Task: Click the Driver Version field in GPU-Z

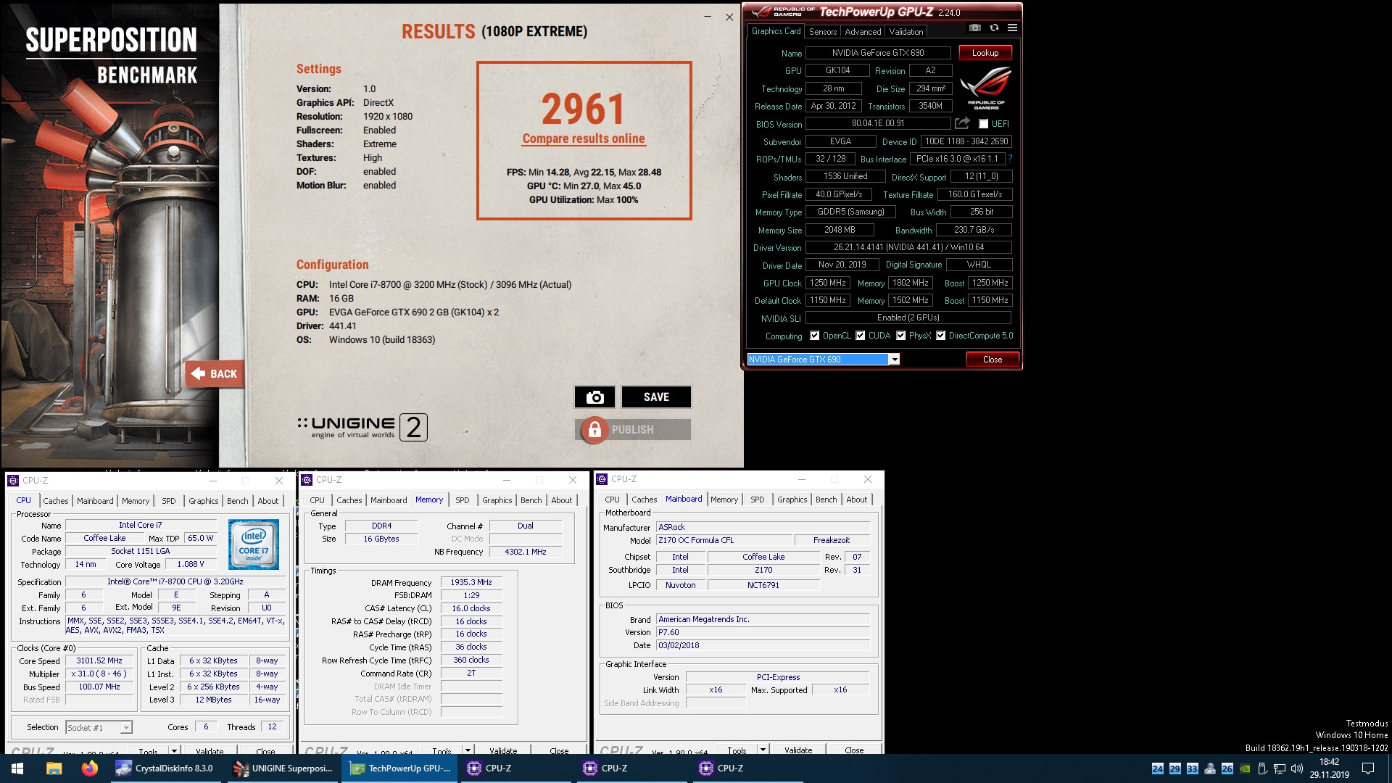Action: coord(908,247)
